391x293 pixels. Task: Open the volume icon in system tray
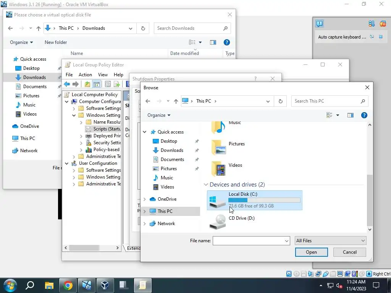(x=339, y=286)
